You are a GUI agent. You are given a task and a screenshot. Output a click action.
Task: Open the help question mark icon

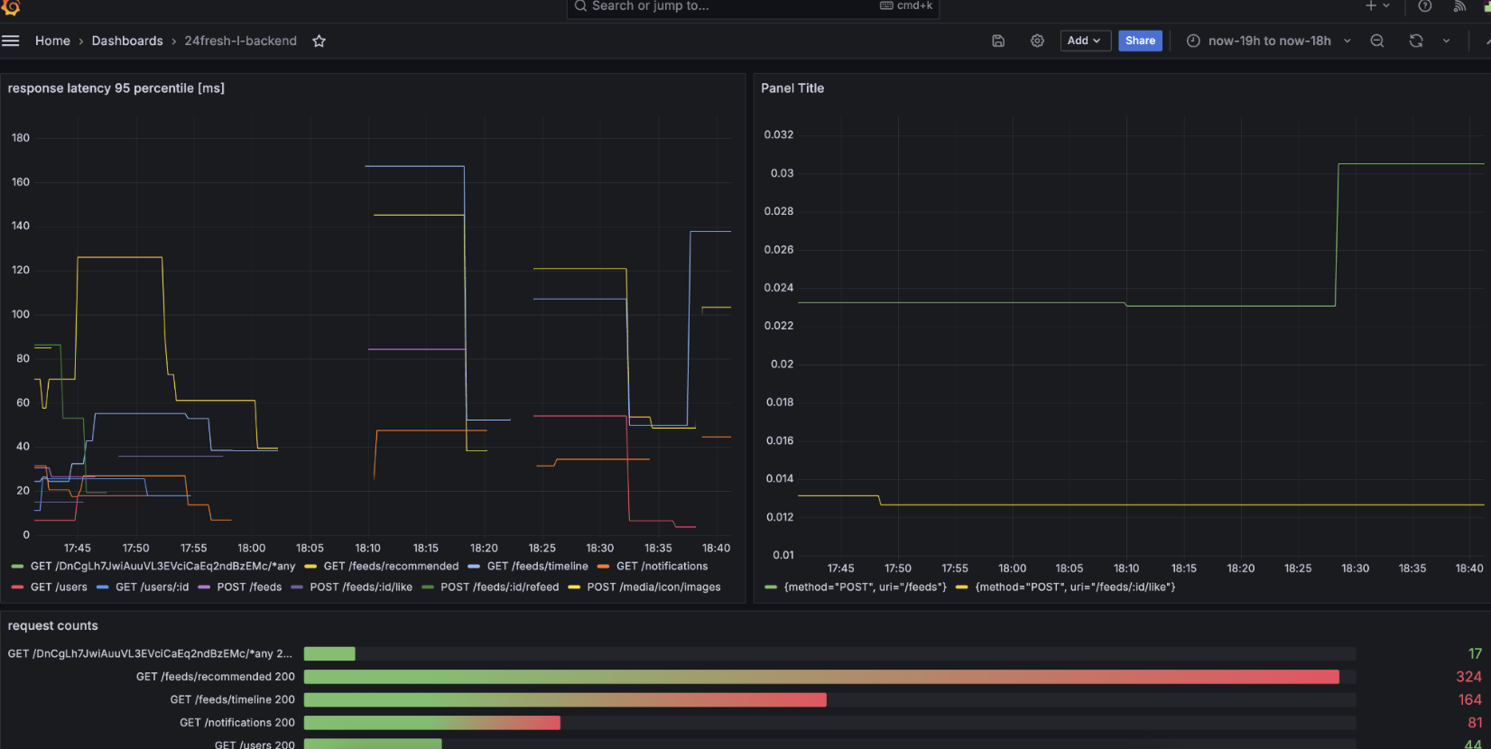click(1425, 6)
